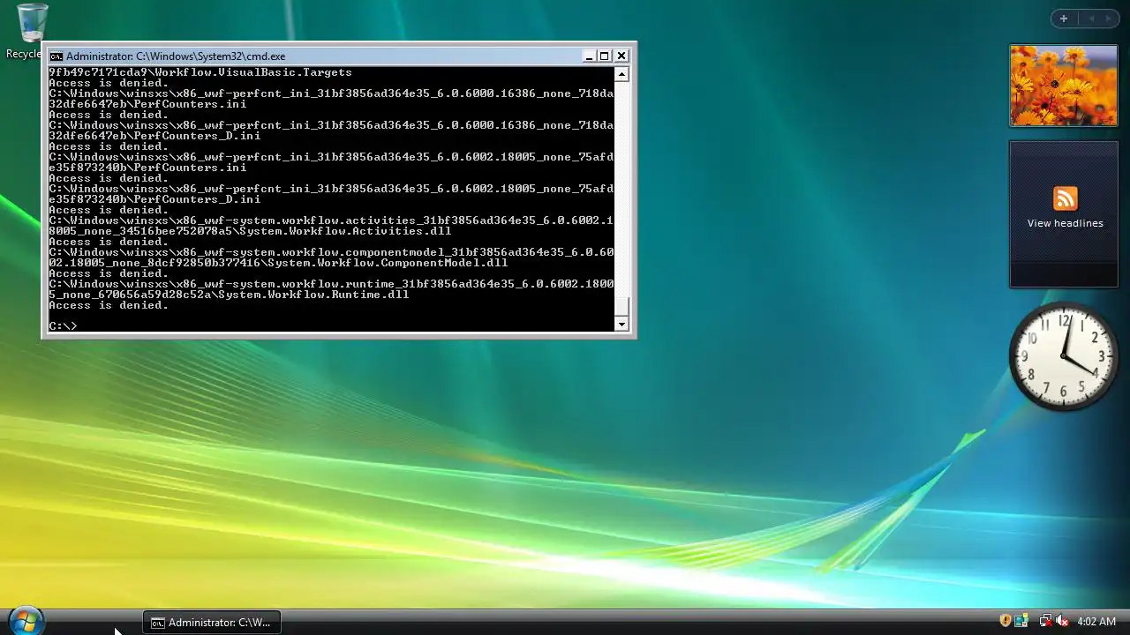
Task: Click the Workflow.VisualBasic.Targets line
Action: pos(200,72)
